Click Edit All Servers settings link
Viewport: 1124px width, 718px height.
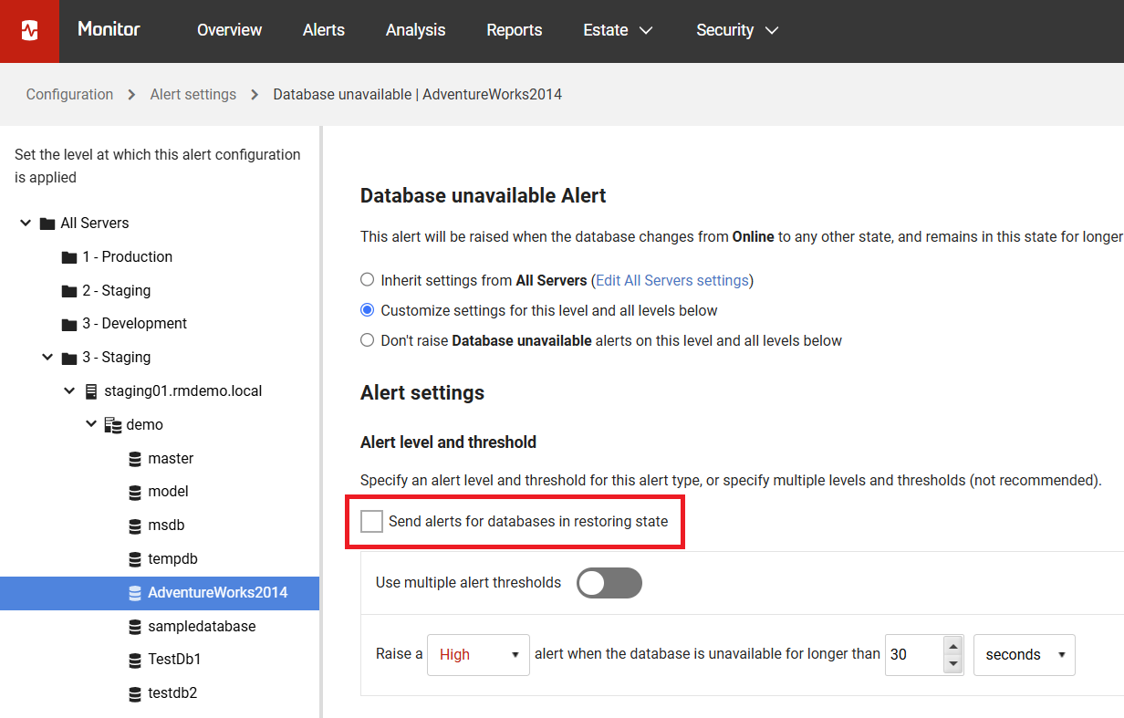pyautogui.click(x=671, y=280)
